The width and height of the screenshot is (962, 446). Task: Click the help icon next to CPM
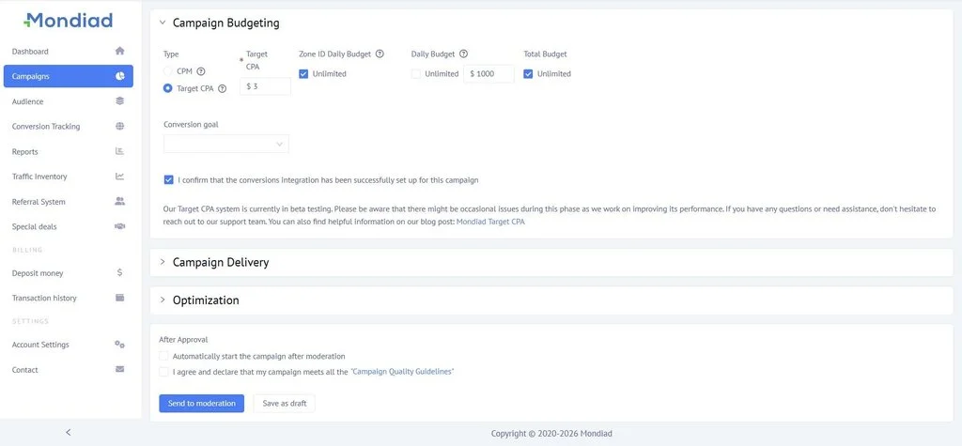point(201,71)
